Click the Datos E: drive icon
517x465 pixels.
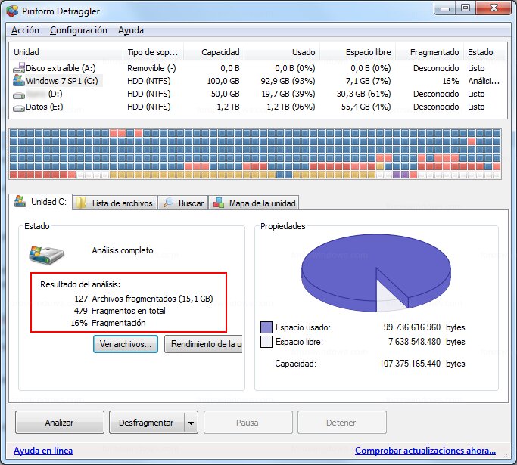point(19,108)
